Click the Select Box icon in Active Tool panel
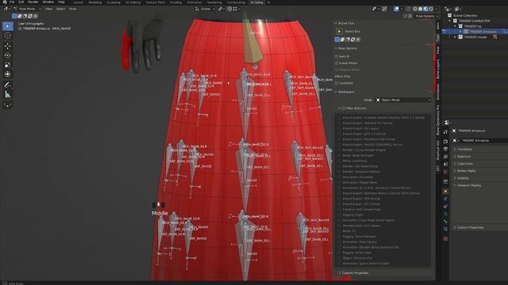508x285 pixels. coord(339,32)
